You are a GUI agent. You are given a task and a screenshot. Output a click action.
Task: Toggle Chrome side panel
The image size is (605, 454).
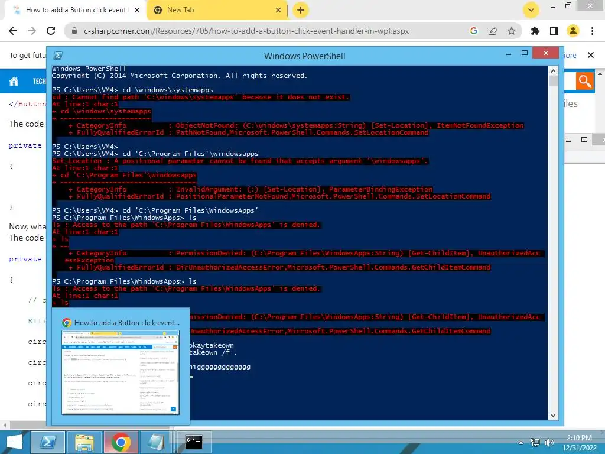tap(554, 31)
